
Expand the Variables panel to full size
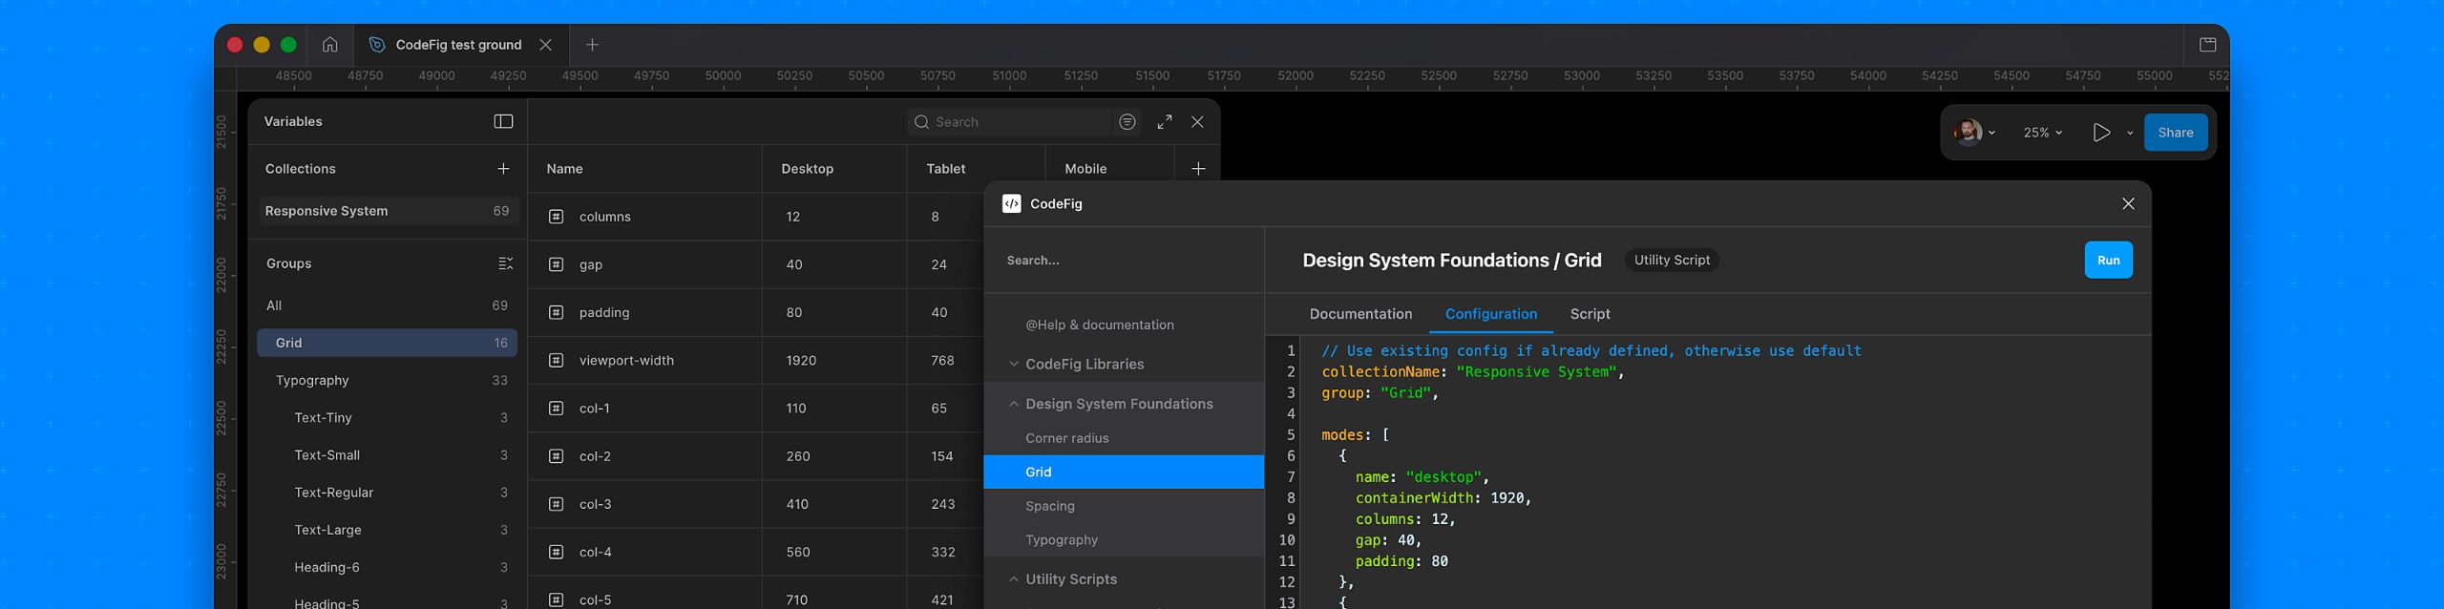[1165, 122]
